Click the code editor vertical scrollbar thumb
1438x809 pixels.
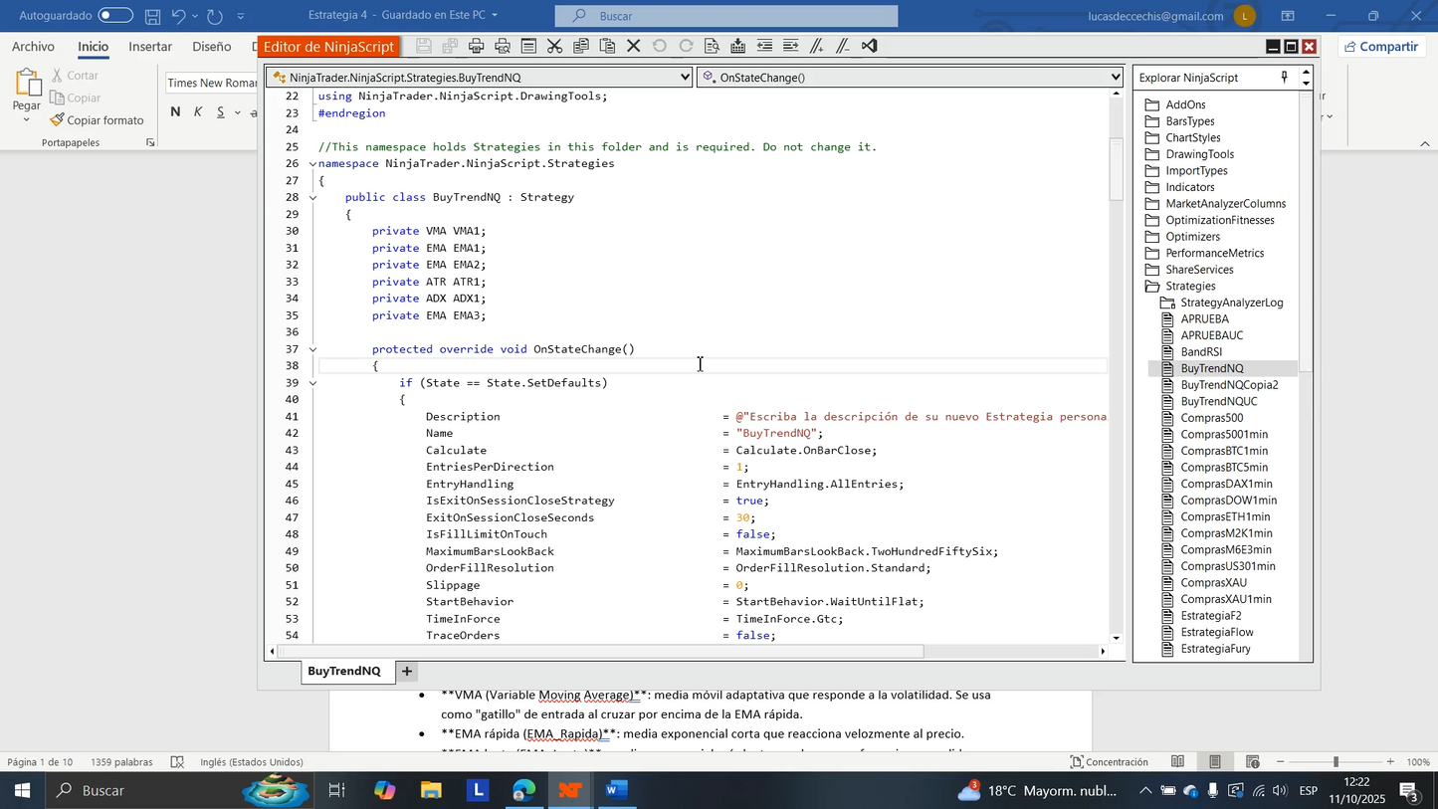pyautogui.click(x=1116, y=170)
